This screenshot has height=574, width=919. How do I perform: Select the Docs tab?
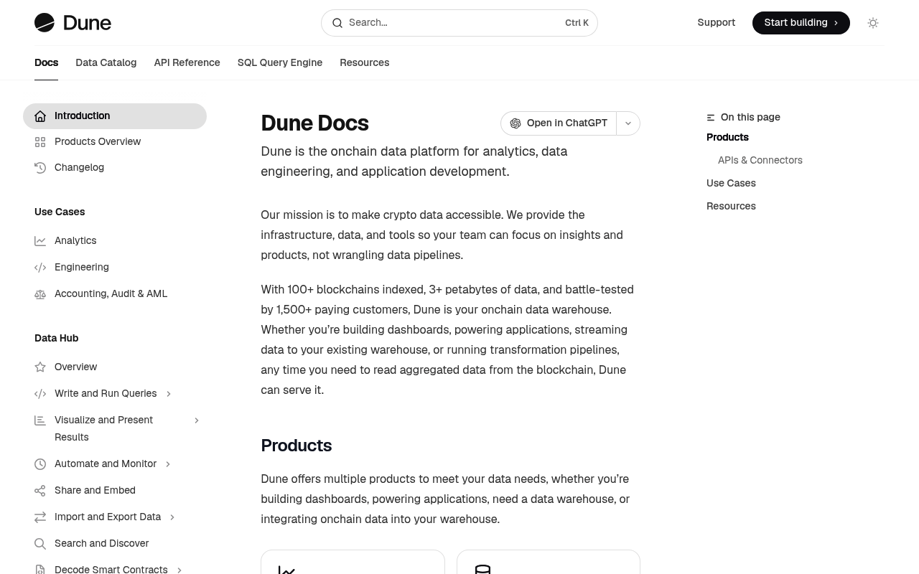click(x=47, y=62)
